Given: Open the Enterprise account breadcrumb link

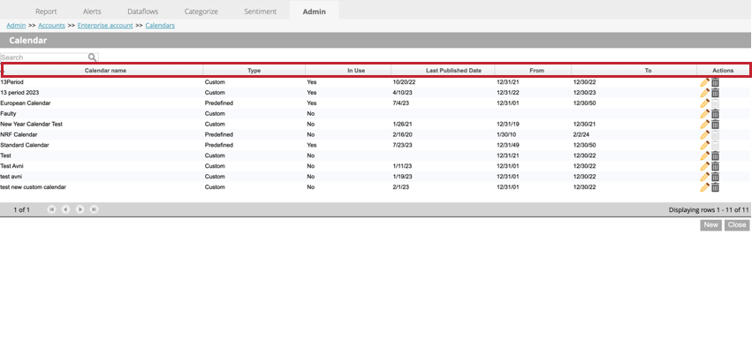Looking at the screenshot, I should [x=105, y=26].
